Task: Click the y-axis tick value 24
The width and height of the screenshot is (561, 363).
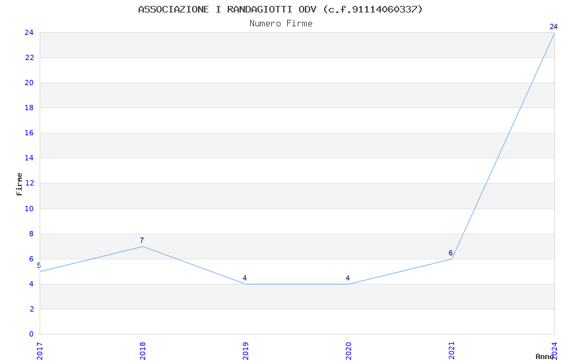Action: pos(29,32)
